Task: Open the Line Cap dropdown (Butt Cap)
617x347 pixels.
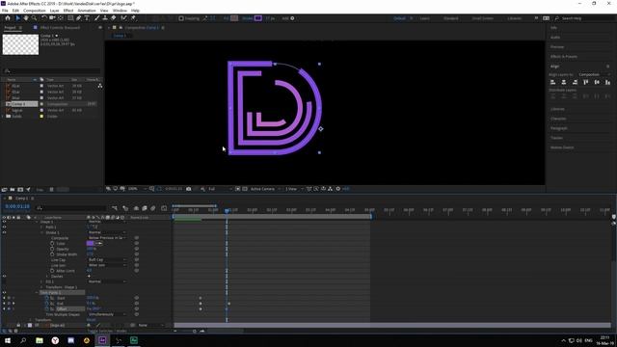Action: click(x=107, y=259)
